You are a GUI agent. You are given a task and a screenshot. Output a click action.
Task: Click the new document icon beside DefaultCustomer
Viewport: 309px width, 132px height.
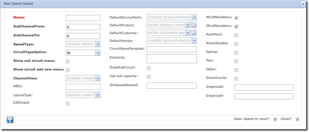(194, 33)
